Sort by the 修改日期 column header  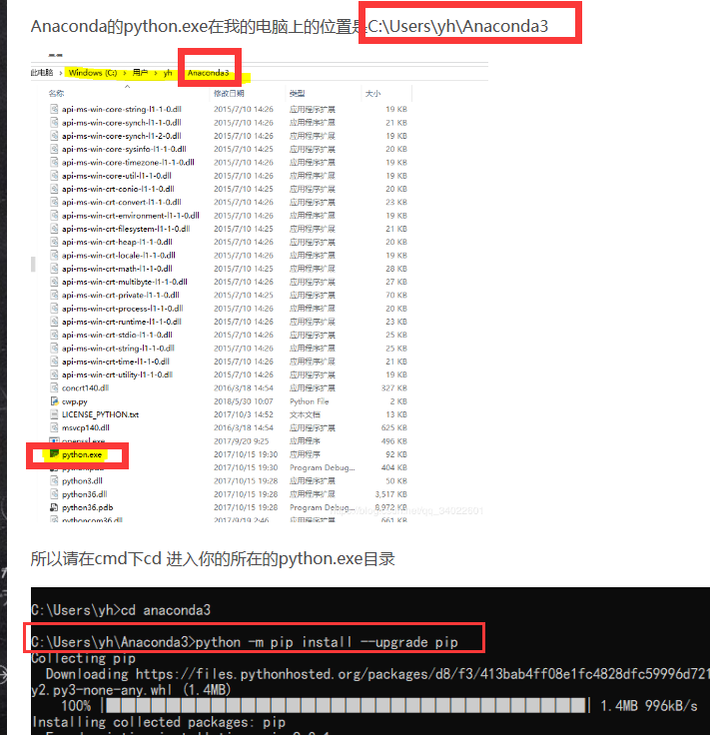pos(229,93)
